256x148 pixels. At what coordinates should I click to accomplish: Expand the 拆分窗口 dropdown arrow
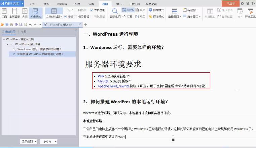tap(200, 16)
